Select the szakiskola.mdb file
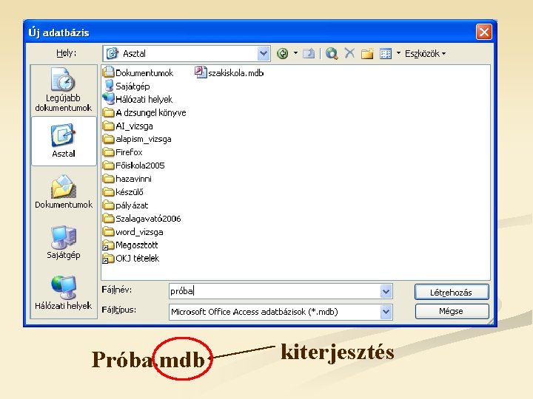533x399 pixels. point(229,72)
